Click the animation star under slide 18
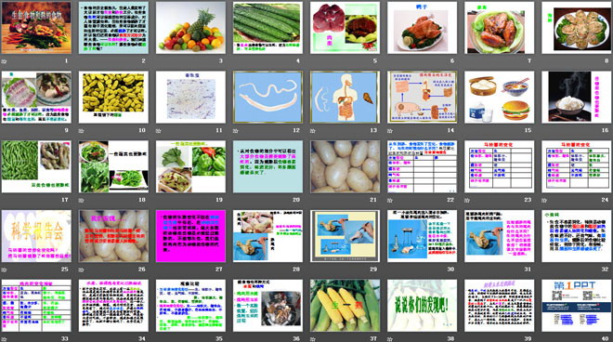613x342 pixels. click(x=82, y=201)
